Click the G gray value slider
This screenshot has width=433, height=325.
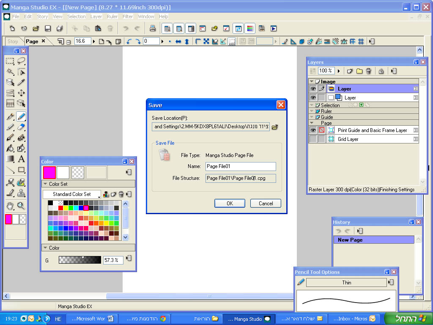point(80,260)
